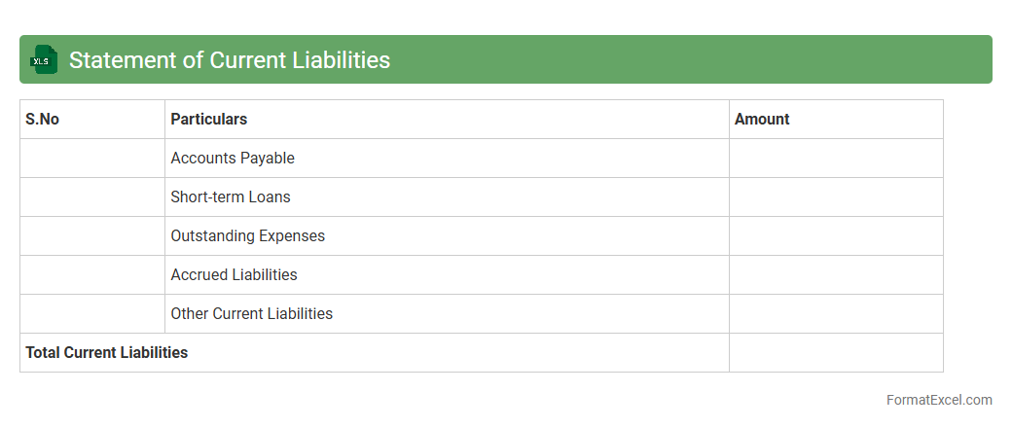Screen dimensions: 1012x428
Task: Click S.No cell beside Short-term Loans
Action: (92, 197)
